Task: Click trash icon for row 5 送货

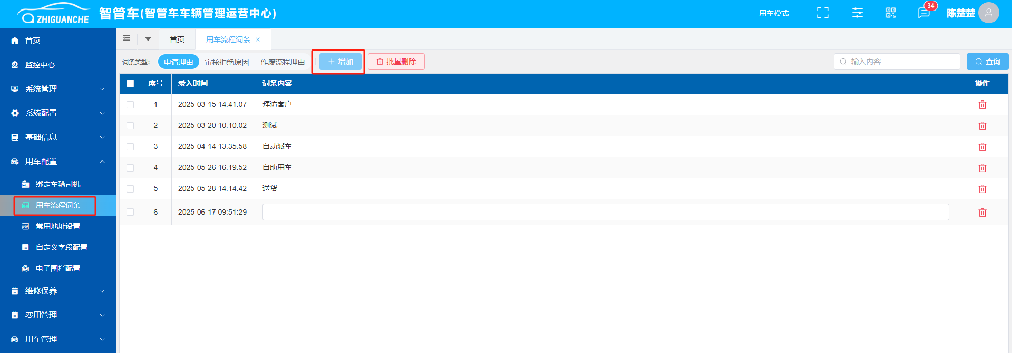Action: click(982, 189)
